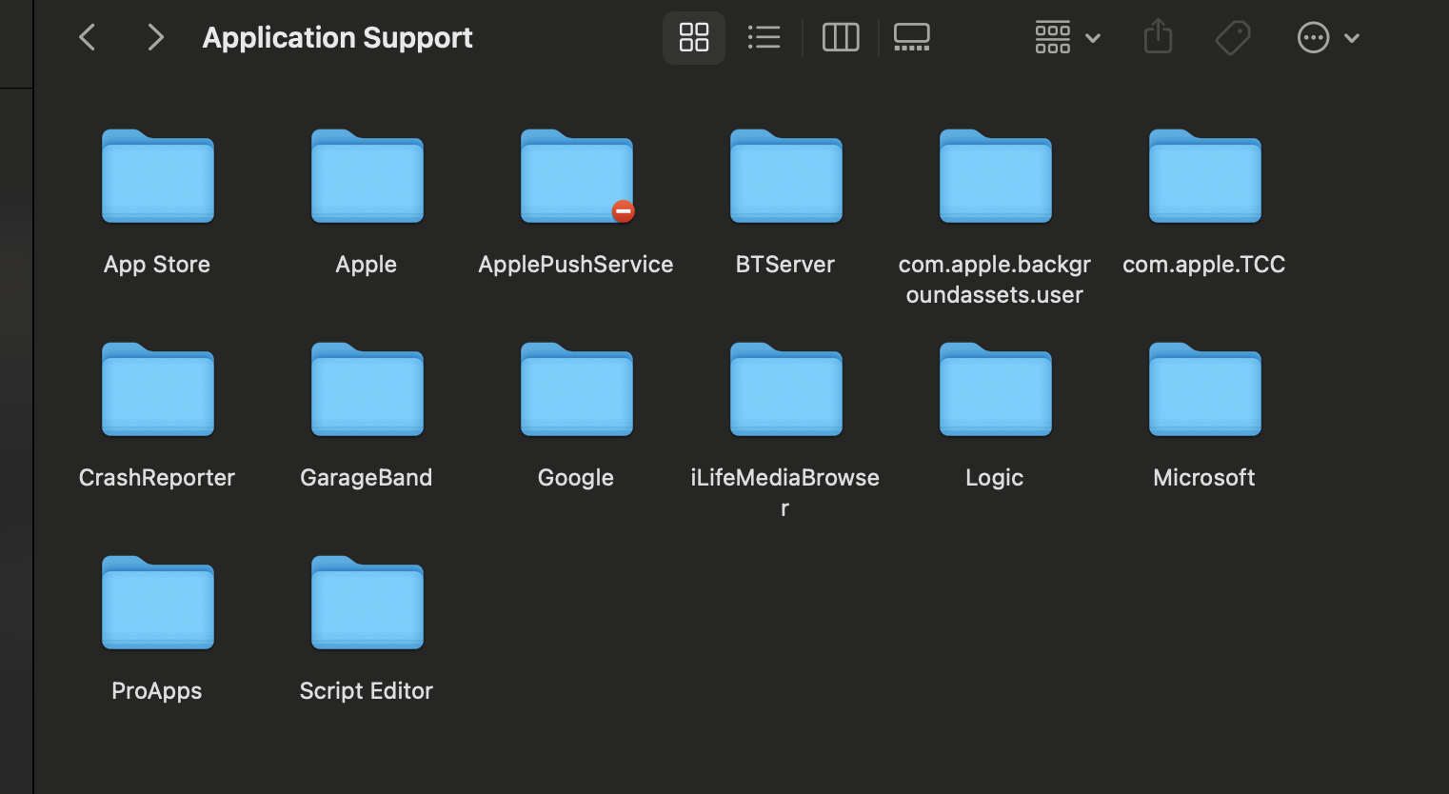Click the 'iLifeMediaBrowser' name label
This screenshot has width=1449, height=794.
[785, 492]
